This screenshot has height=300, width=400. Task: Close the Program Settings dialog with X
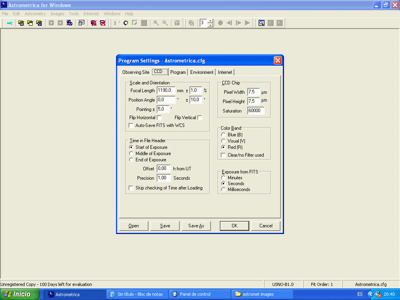tap(278, 61)
